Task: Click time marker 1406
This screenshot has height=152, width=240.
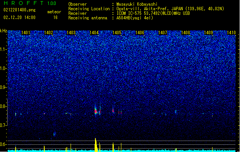Action: (140, 33)
